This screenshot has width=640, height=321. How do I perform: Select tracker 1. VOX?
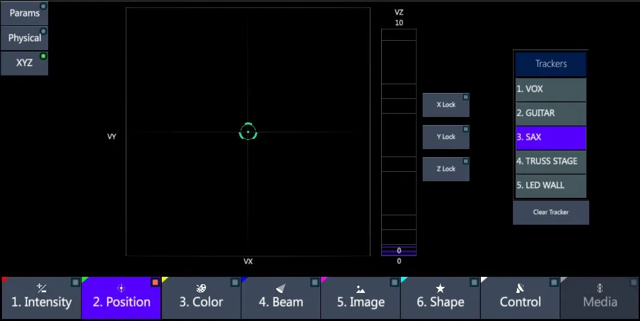coord(550,89)
